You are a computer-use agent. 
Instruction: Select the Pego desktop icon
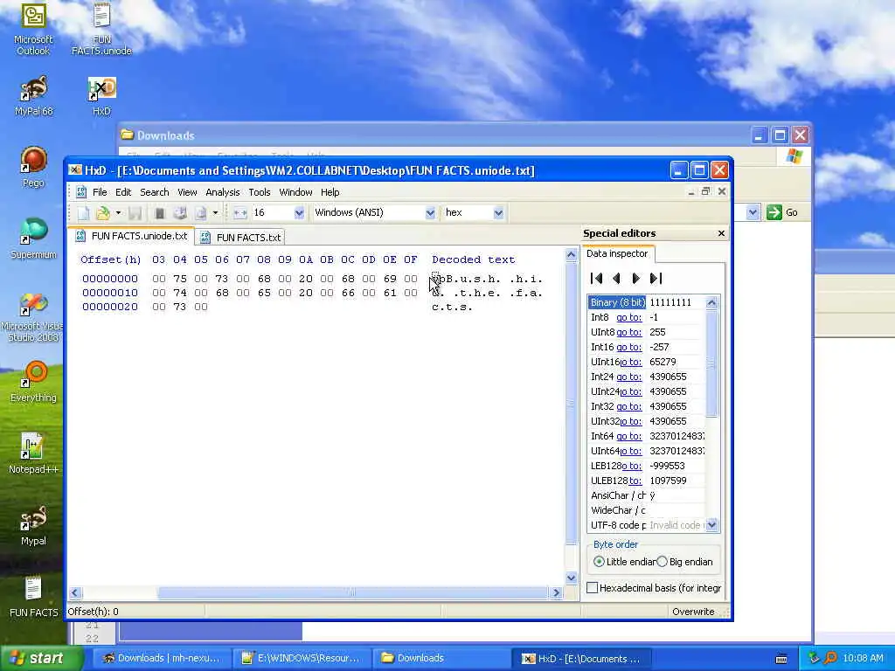33,167
